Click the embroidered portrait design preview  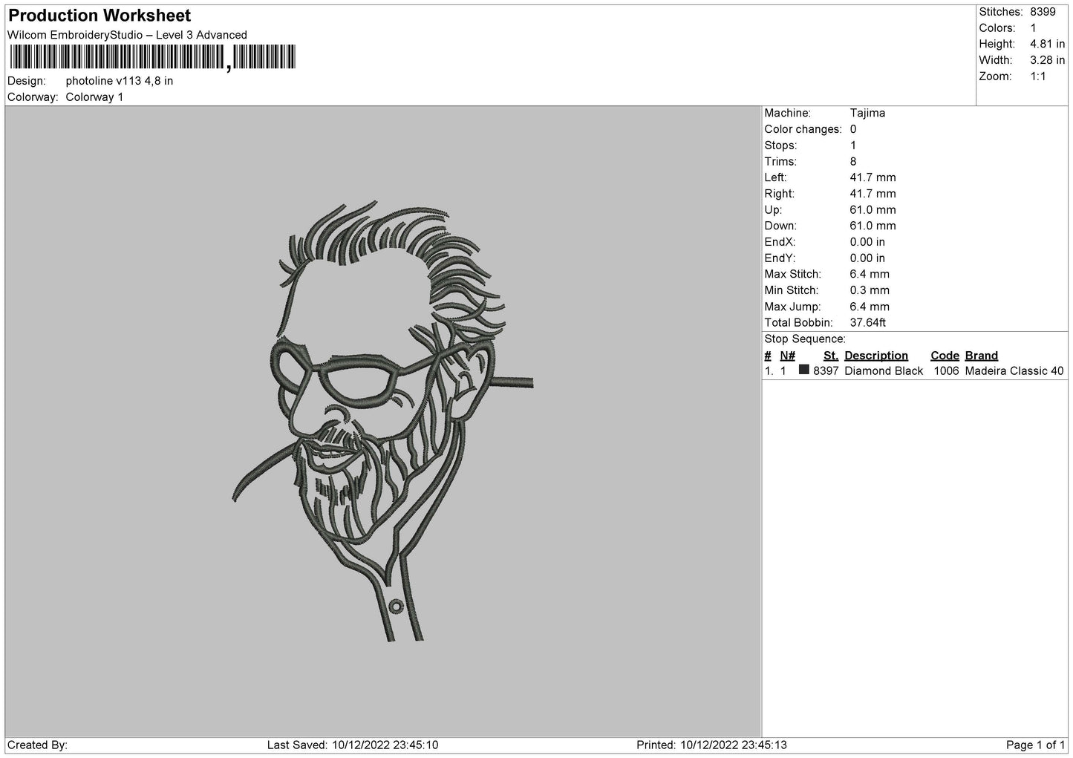tap(383, 421)
